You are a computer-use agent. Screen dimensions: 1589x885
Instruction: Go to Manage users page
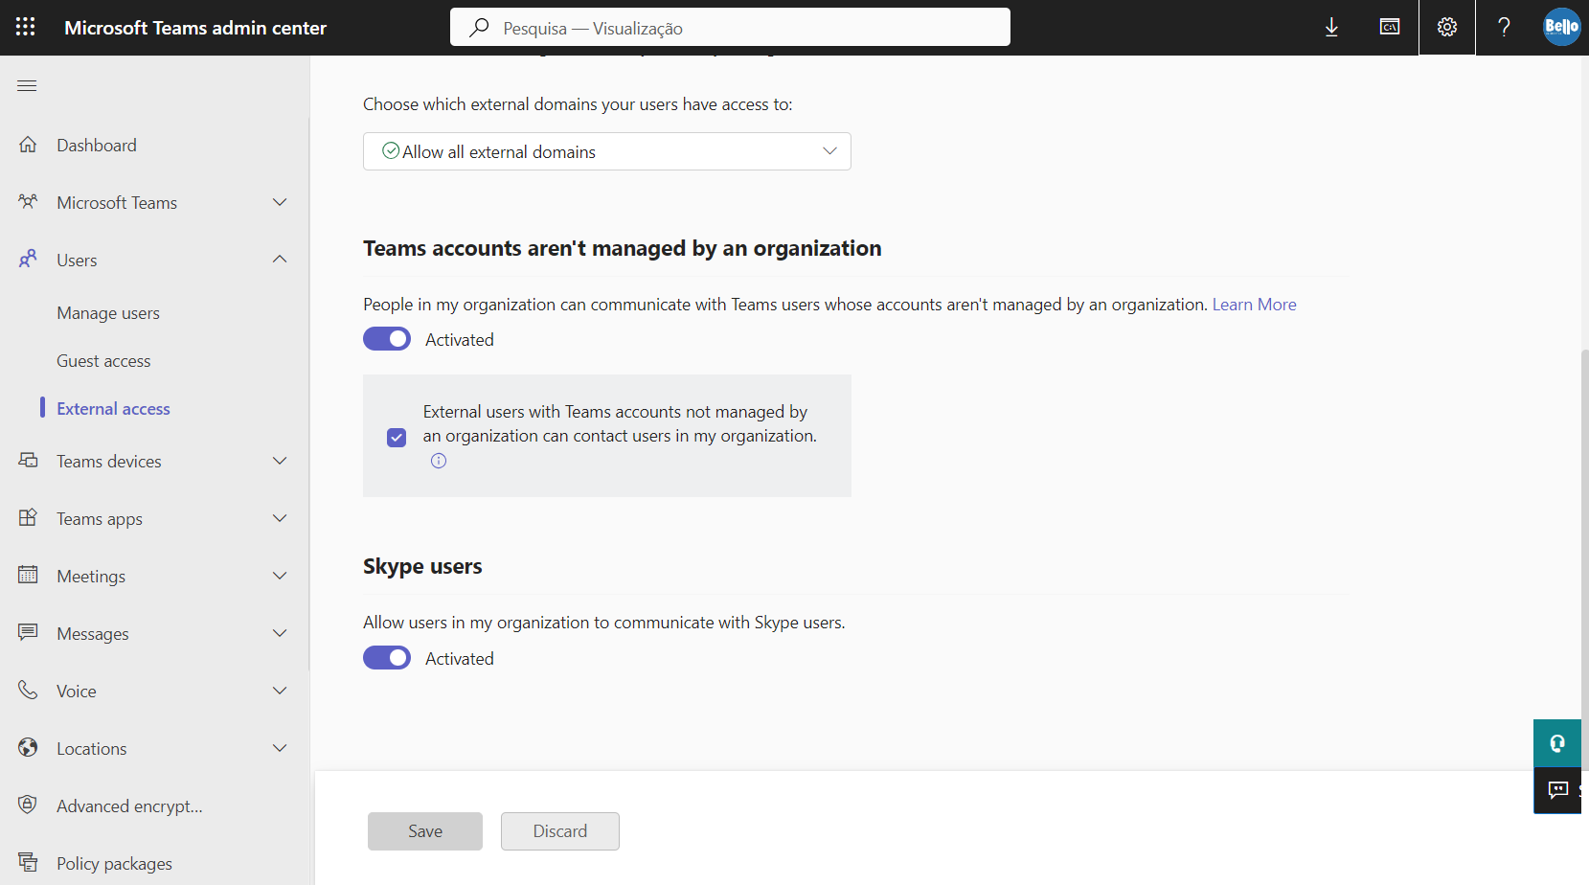(x=108, y=313)
